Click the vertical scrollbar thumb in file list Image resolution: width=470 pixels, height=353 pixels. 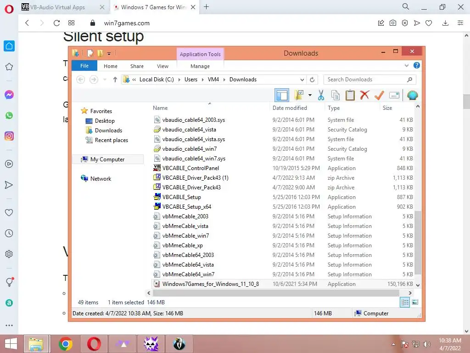(x=418, y=243)
